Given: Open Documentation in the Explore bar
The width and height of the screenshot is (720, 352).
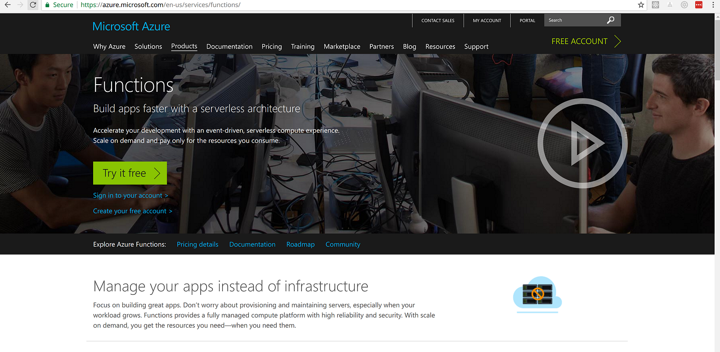Looking at the screenshot, I should coord(252,244).
